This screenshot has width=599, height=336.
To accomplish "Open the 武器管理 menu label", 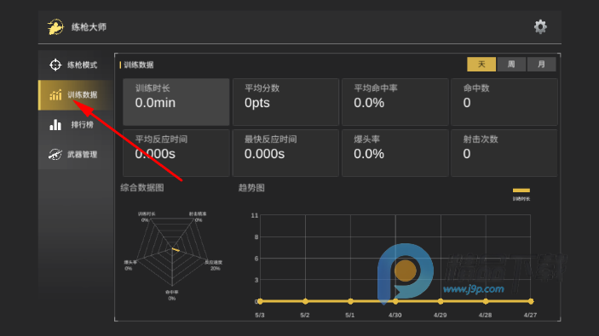I will tap(82, 155).
